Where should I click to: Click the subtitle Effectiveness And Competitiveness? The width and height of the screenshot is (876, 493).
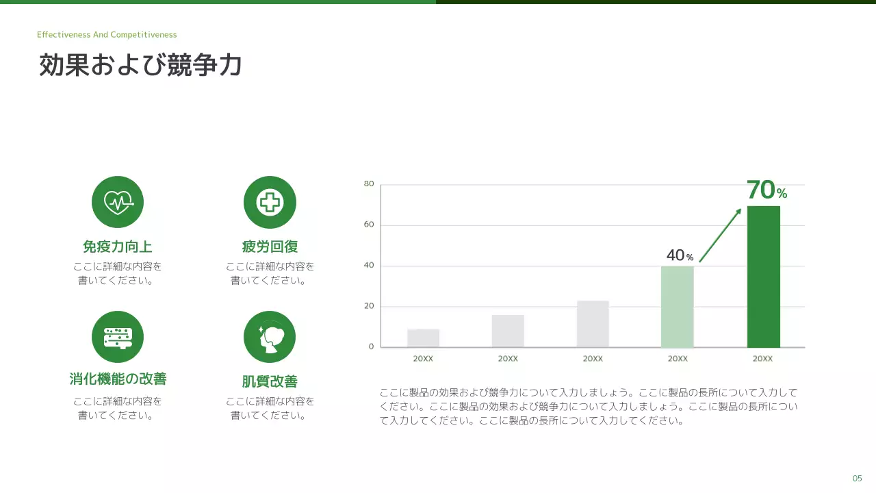(107, 35)
